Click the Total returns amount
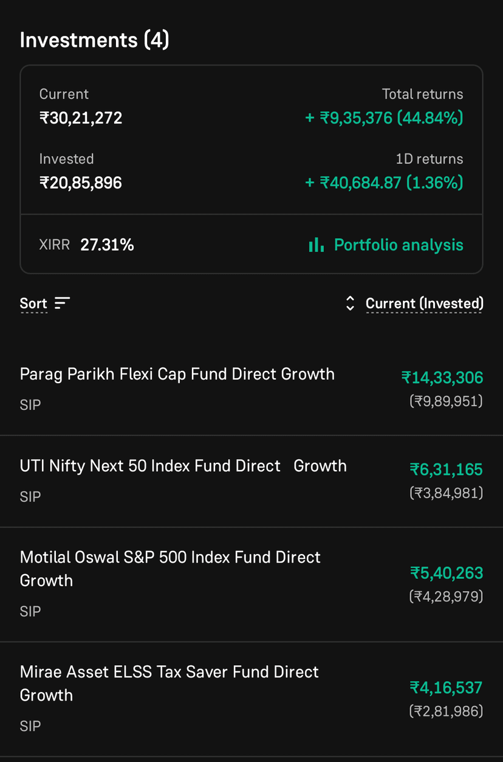The height and width of the screenshot is (762, 503). (x=384, y=117)
